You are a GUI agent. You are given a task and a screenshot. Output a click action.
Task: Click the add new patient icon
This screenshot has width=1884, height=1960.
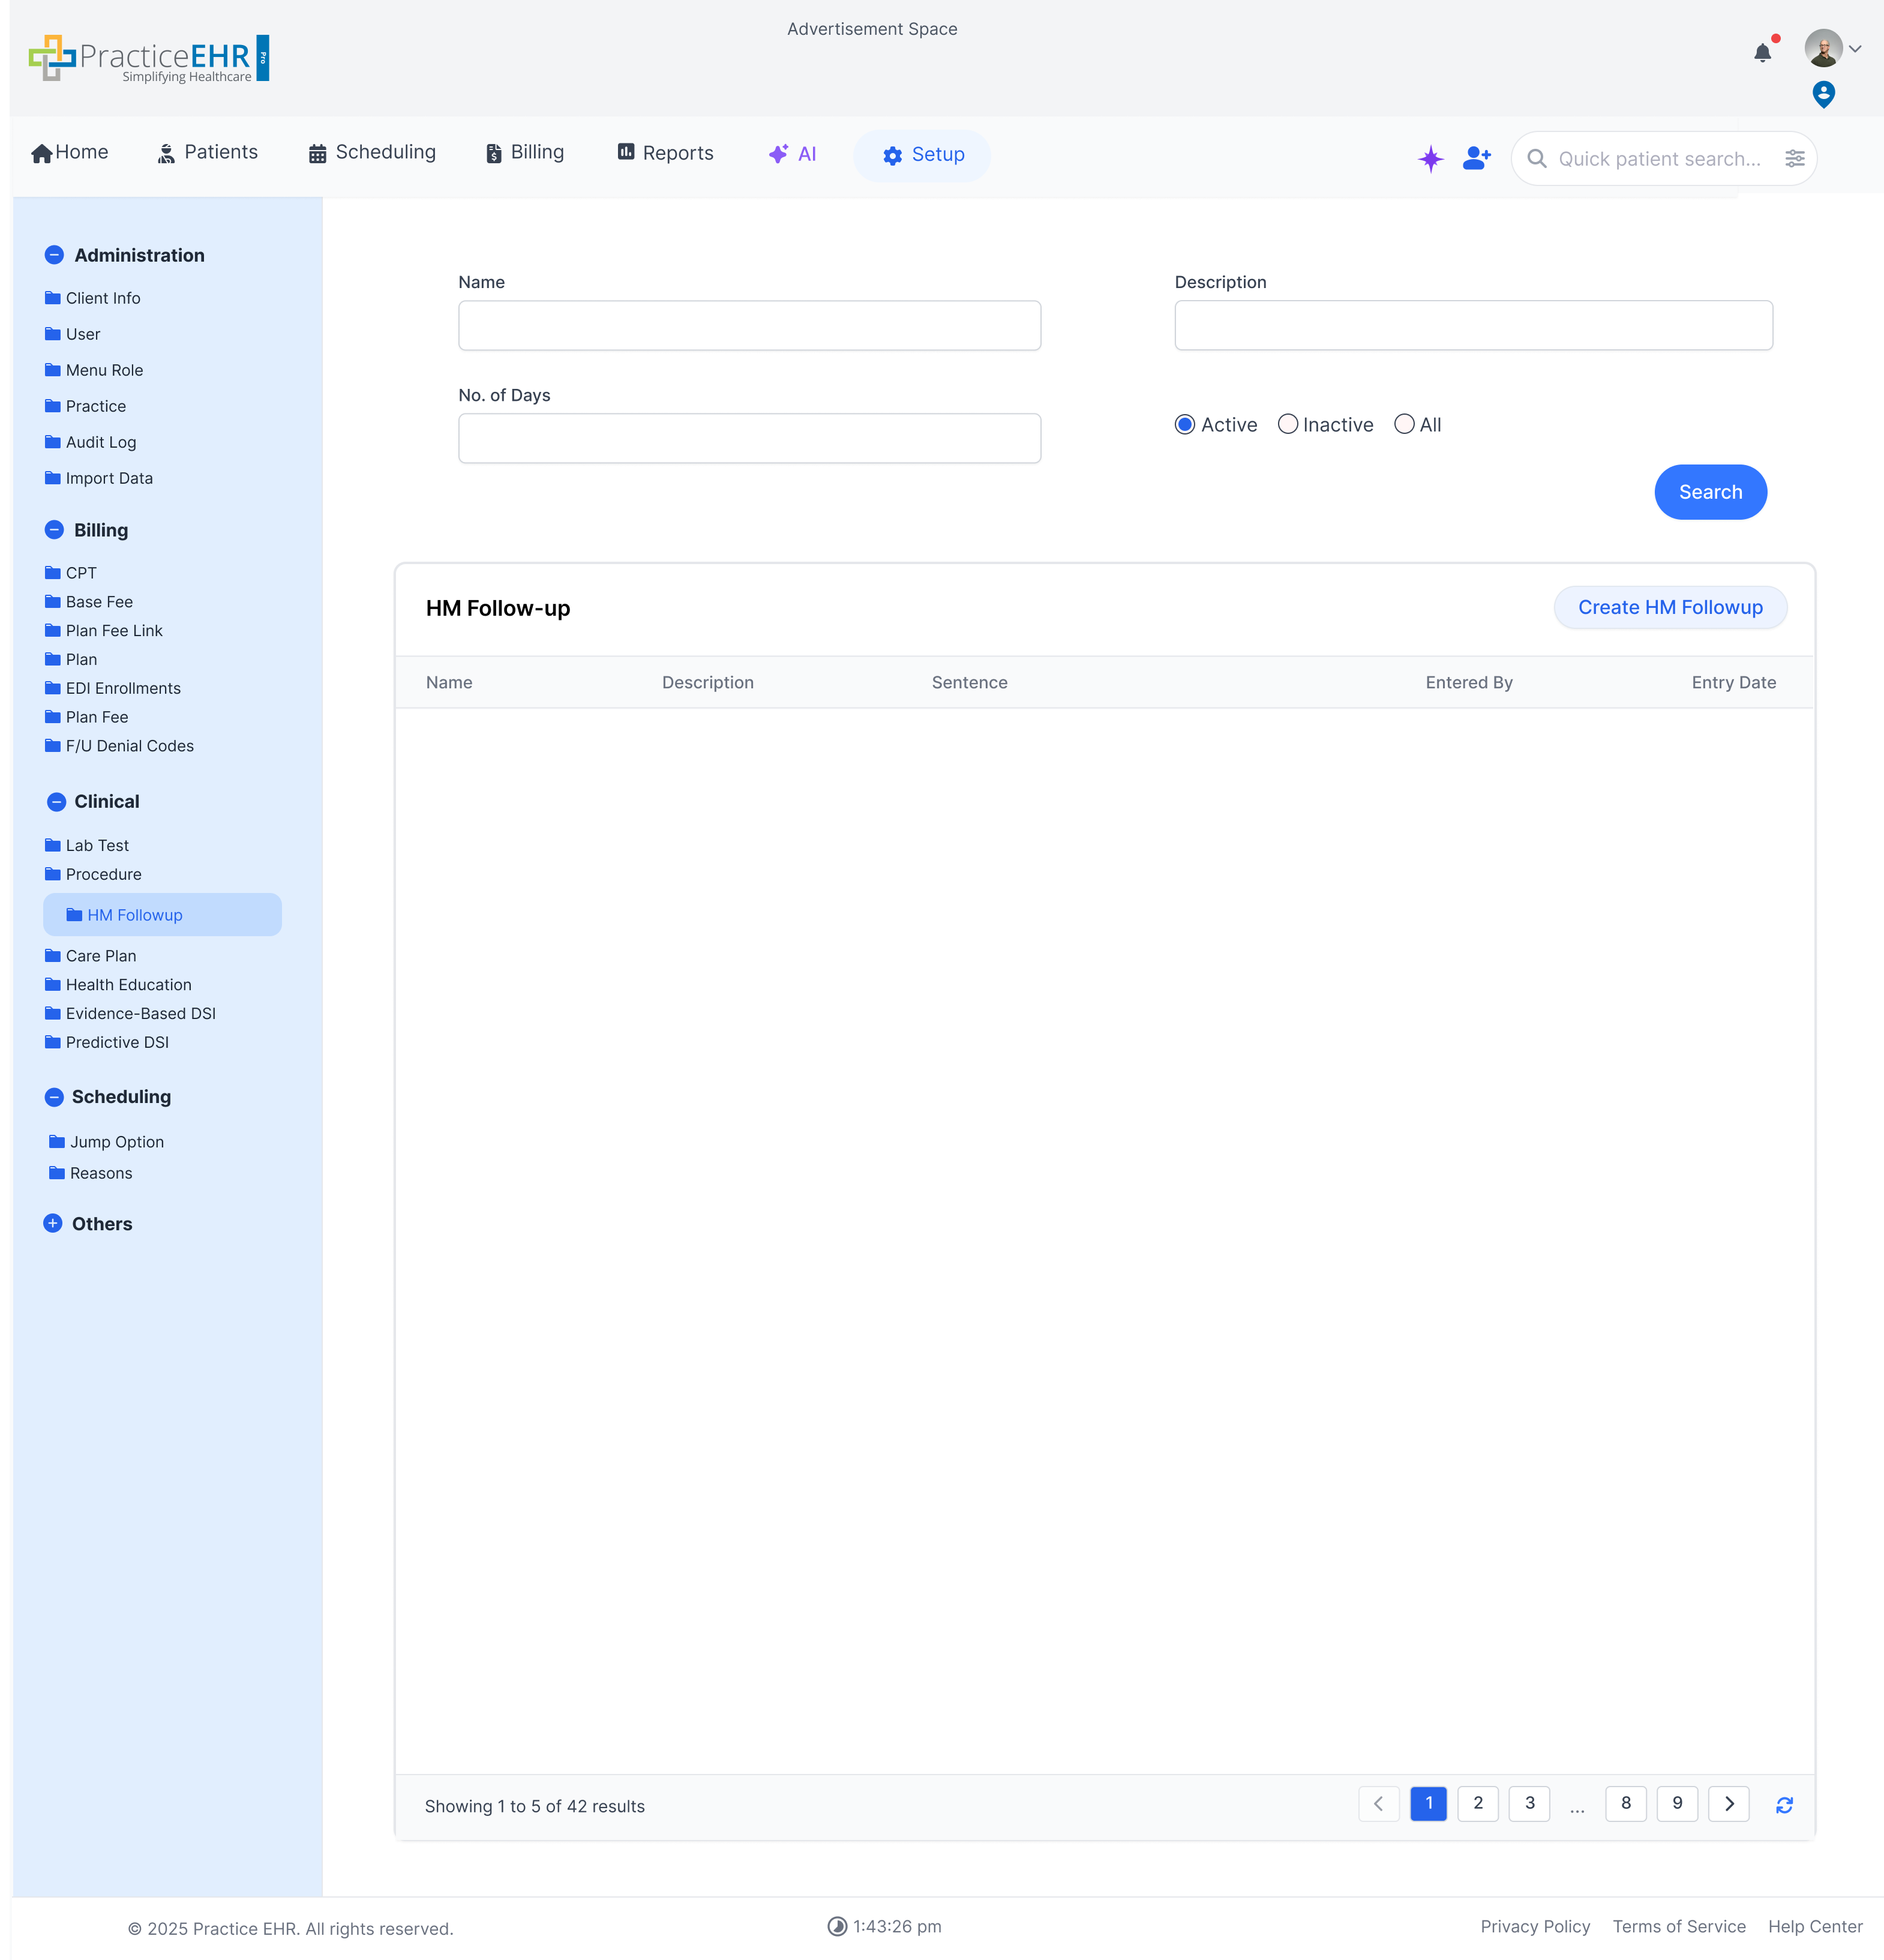coord(1477,158)
